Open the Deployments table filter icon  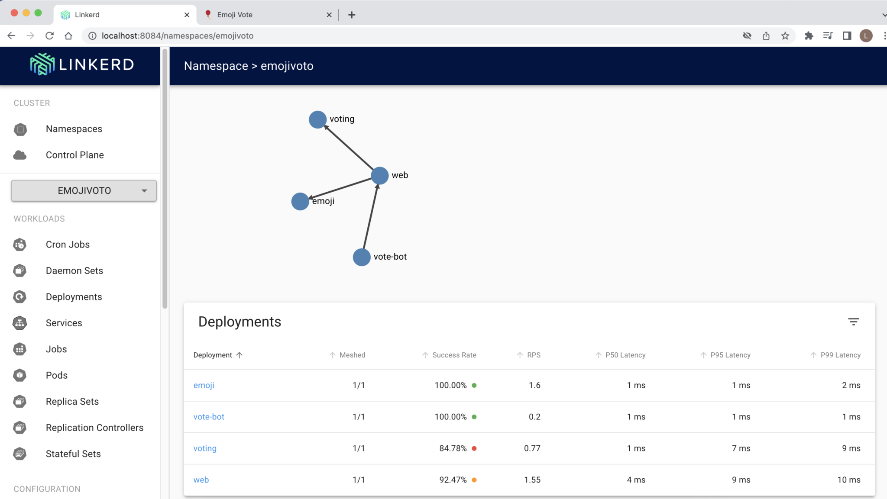[853, 322]
